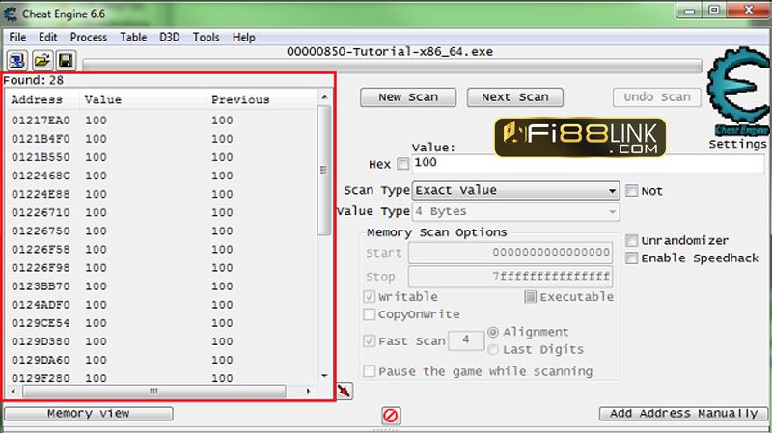Screen dimensions: 772x434
Task: Select the Alignment radio button
Action: [x=493, y=332]
